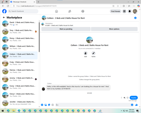
Task: Click Mark as pending button
Action: click(66, 29)
